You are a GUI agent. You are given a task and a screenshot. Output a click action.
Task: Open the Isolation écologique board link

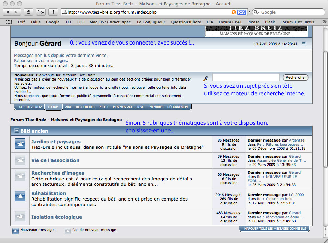tap(56, 217)
